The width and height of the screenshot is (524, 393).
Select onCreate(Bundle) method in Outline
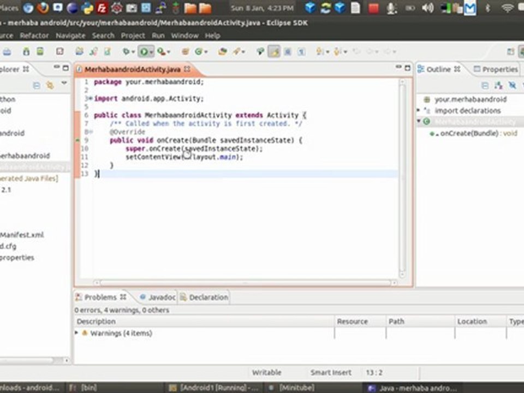(x=471, y=133)
